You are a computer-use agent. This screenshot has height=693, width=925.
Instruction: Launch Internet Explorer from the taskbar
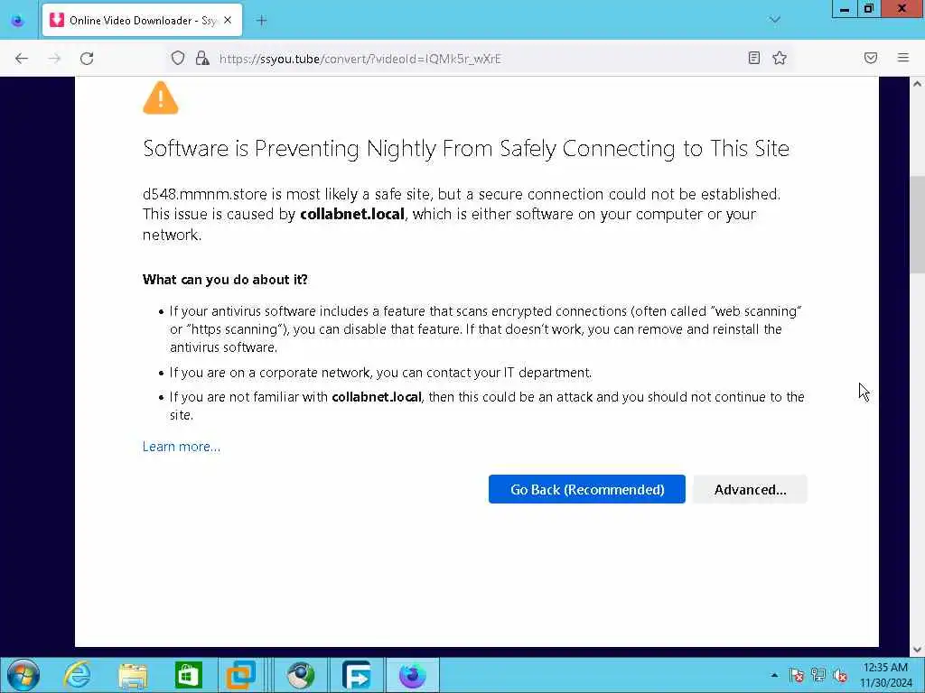click(78, 675)
